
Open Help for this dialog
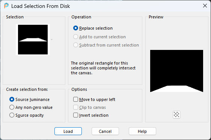pos(142,131)
